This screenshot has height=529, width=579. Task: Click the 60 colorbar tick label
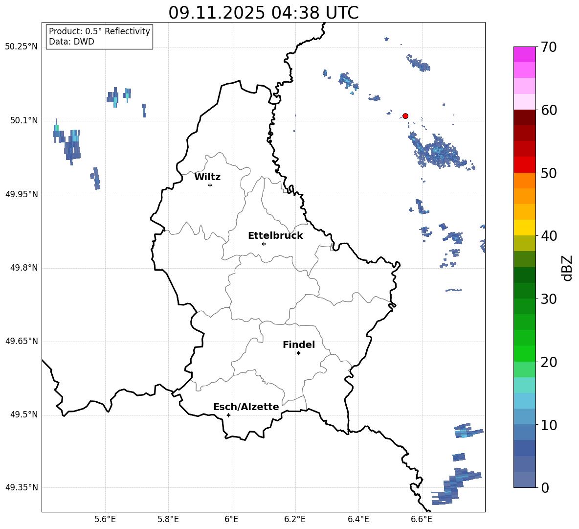549,110
